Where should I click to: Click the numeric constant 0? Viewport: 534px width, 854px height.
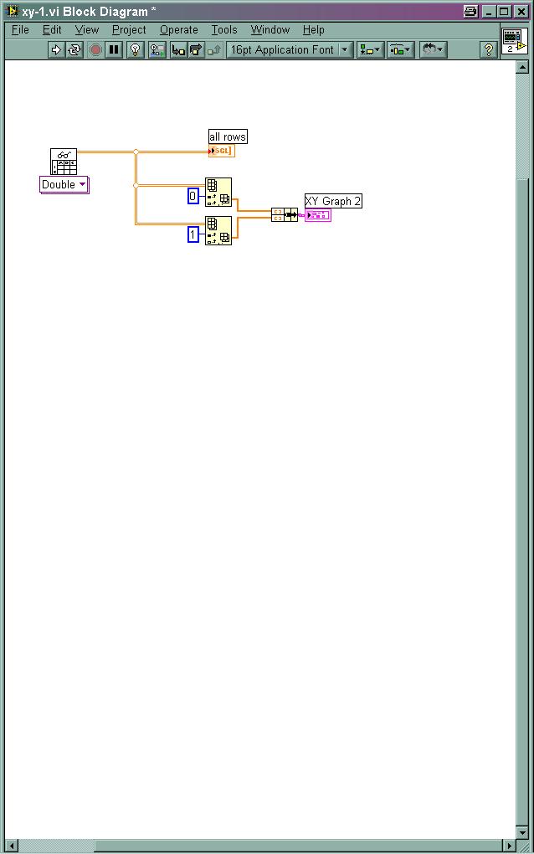(x=193, y=196)
